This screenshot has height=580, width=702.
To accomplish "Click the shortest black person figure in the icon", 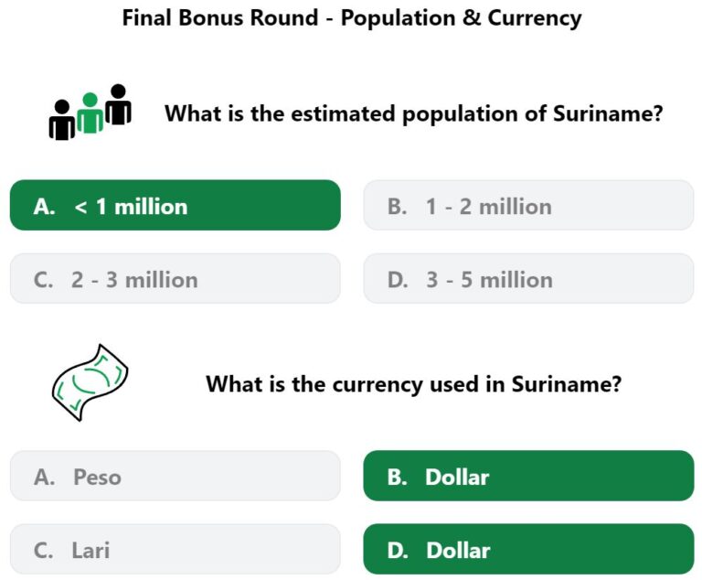I will coord(62,120).
